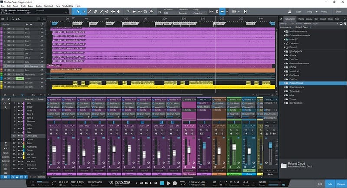Click the rewind button in transport

pyautogui.click(x=141, y=183)
